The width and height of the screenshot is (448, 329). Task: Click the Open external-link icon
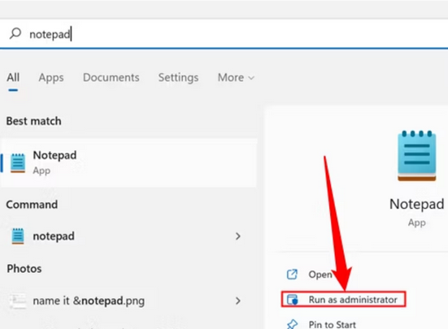coord(292,275)
